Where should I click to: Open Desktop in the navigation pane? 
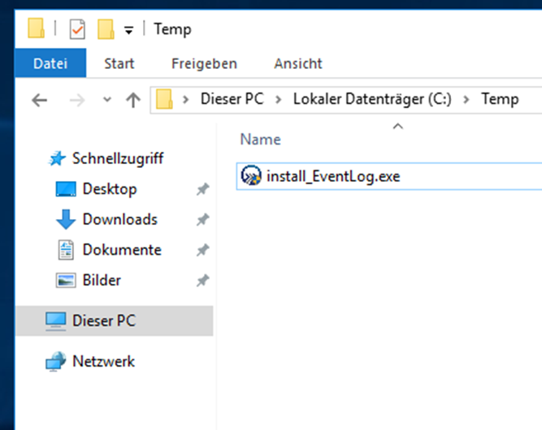[x=110, y=189]
